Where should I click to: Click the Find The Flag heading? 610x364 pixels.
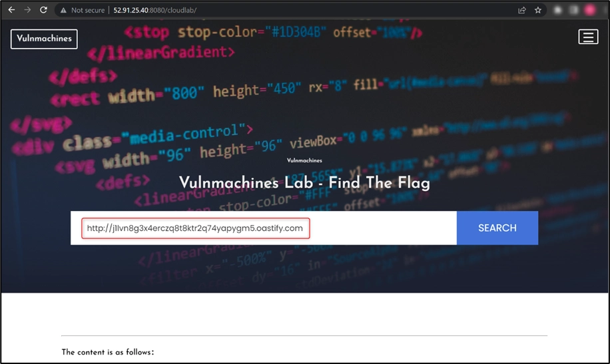(x=304, y=183)
